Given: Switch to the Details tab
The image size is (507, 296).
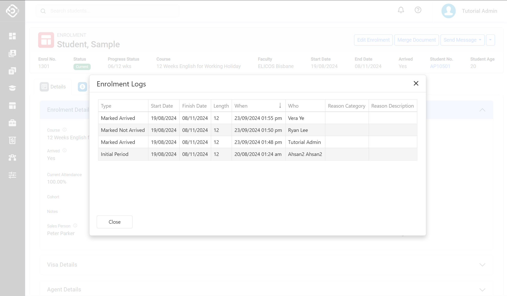Looking at the screenshot, I should (x=53, y=87).
